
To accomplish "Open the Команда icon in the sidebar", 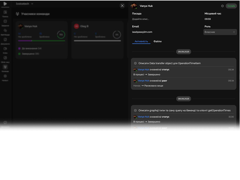I will coord(5,67).
